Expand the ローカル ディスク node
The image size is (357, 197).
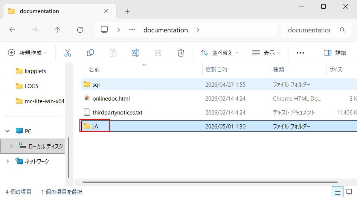(x=11, y=146)
